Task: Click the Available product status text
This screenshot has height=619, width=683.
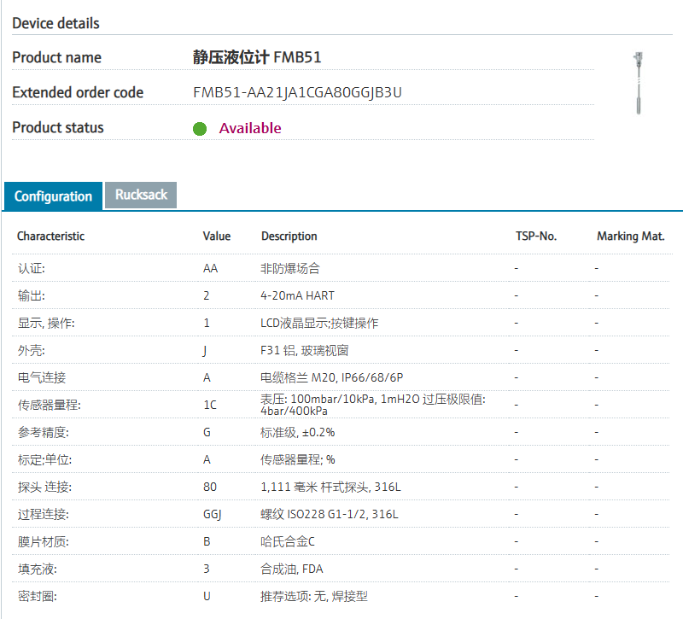Action: (x=249, y=128)
